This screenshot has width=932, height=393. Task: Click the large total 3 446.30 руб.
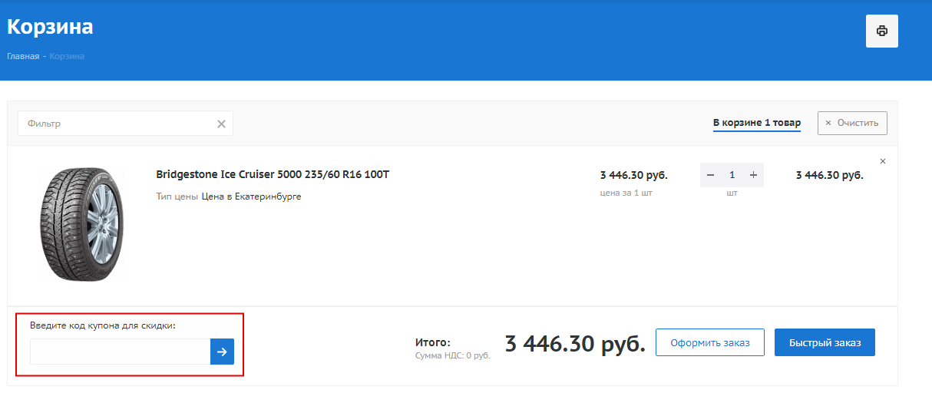(x=575, y=343)
